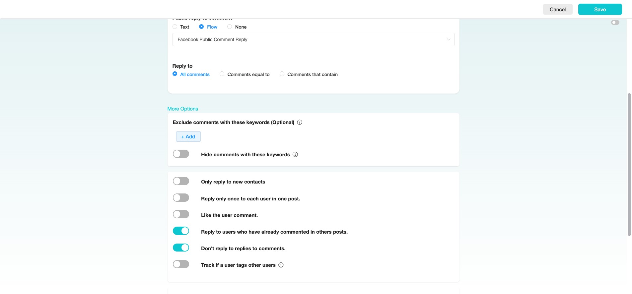Click + Add keyword button
Screen dimensions: 632x294
click(x=188, y=137)
